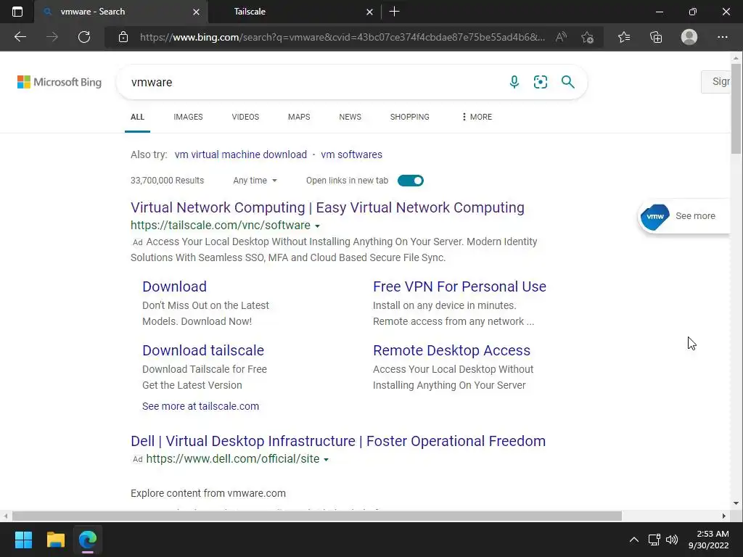Click the https://www.dell.com/official/site URL
743x557 pixels.
coord(233,459)
